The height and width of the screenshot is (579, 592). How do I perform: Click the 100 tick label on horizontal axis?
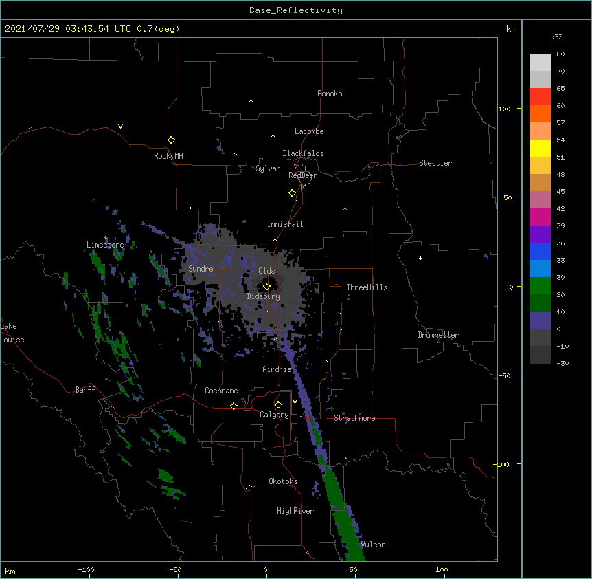[x=442, y=569]
